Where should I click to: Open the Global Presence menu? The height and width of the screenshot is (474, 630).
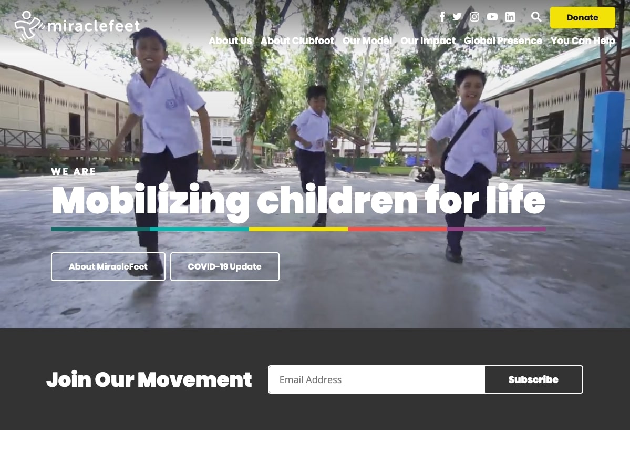pyautogui.click(x=503, y=41)
